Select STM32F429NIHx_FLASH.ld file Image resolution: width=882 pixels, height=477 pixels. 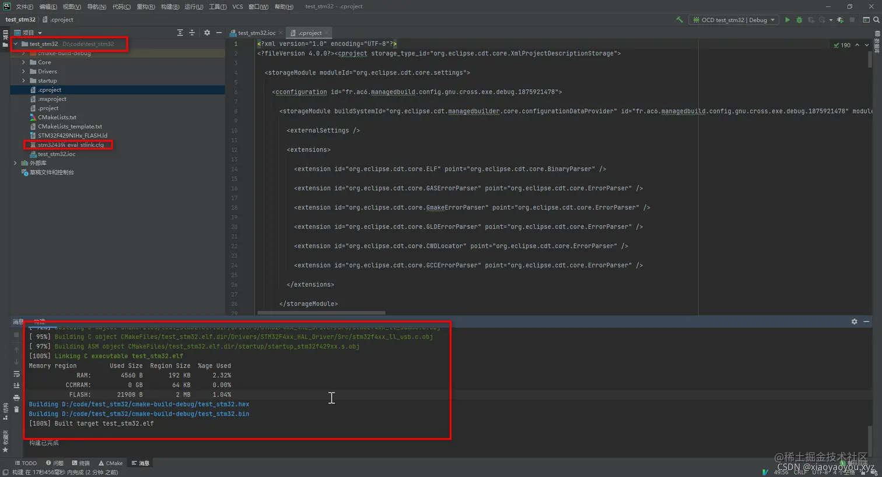[72, 136]
